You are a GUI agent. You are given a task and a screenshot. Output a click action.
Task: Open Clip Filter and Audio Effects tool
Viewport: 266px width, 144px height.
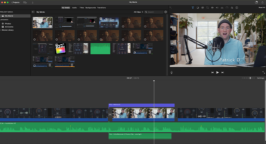[x=232, y=8]
